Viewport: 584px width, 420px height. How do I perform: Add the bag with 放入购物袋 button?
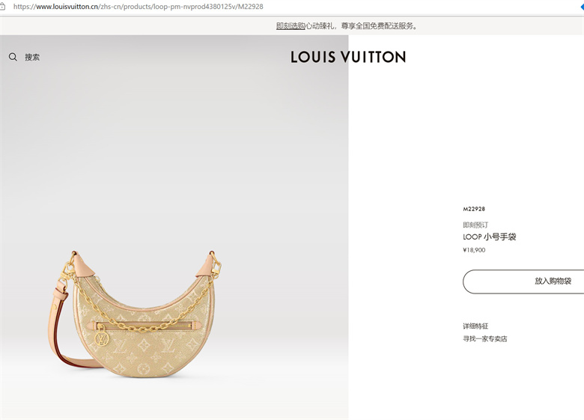[x=523, y=281]
